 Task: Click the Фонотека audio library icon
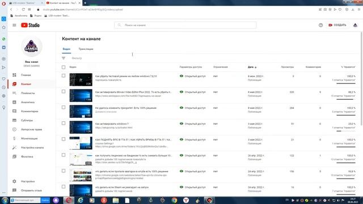click(x=14, y=156)
